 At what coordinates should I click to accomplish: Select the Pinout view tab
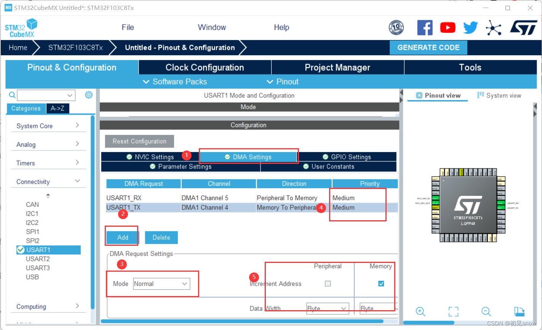438,95
